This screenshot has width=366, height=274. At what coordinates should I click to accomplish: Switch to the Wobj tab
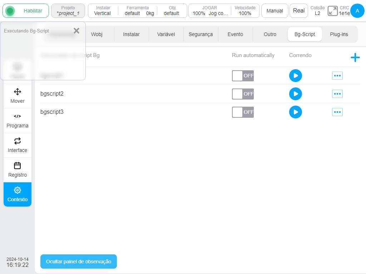click(97, 34)
